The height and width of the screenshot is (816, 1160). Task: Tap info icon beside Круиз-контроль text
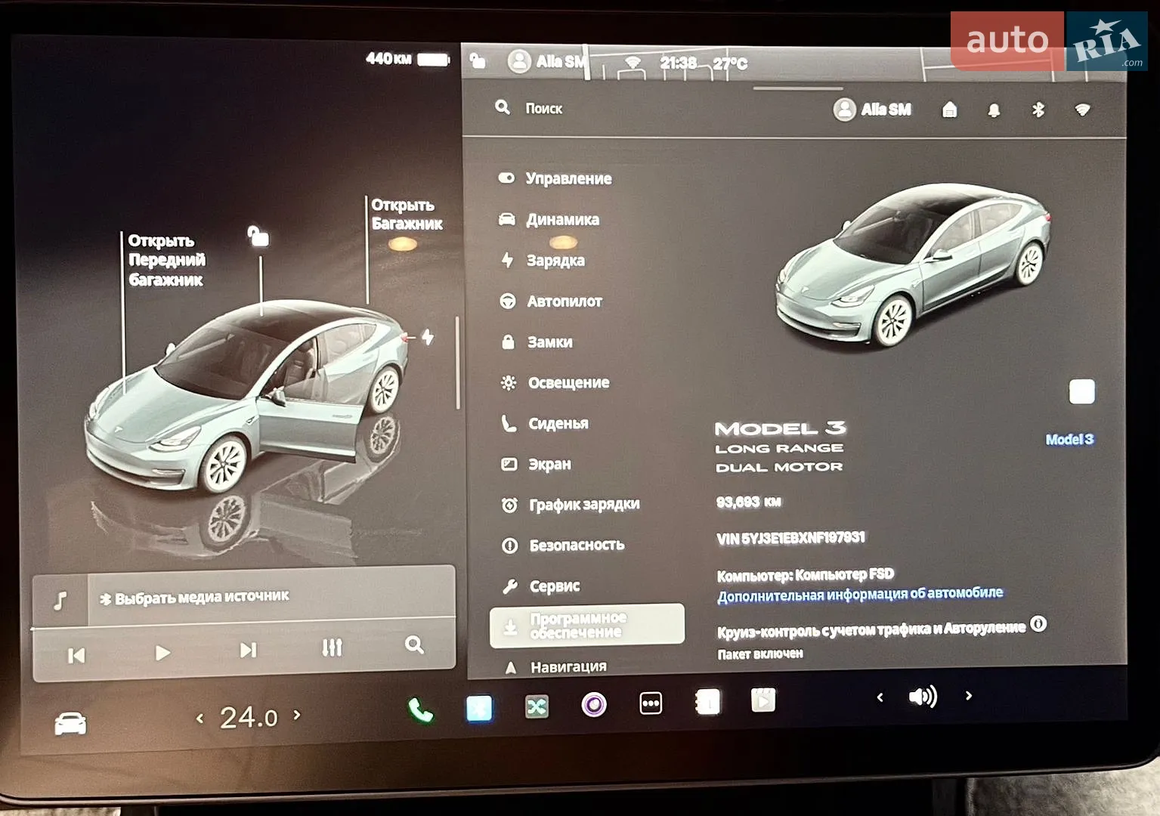pyautogui.click(x=1039, y=624)
